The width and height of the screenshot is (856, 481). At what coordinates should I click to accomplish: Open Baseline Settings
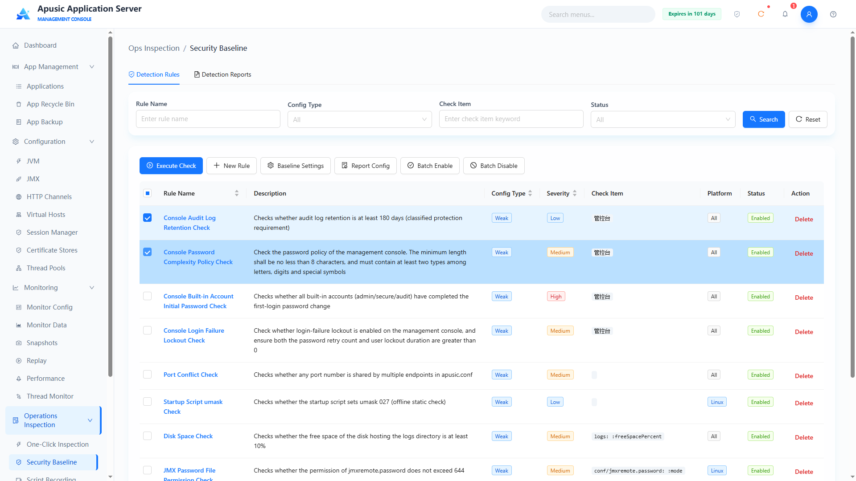point(296,166)
